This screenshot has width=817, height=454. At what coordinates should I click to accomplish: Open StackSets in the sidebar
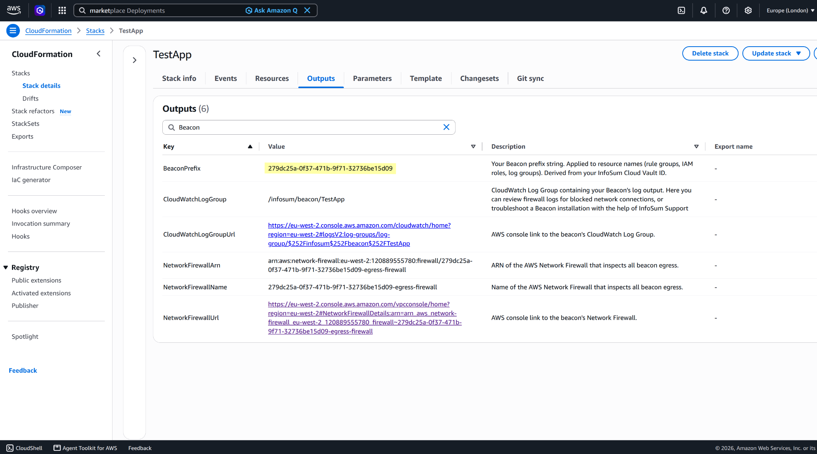(26, 124)
